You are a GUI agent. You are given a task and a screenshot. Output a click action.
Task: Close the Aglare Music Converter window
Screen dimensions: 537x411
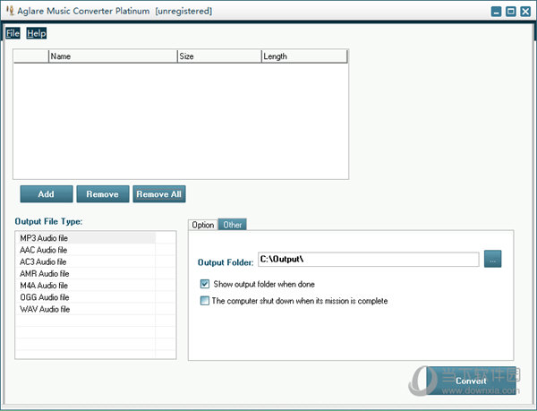[x=525, y=12]
